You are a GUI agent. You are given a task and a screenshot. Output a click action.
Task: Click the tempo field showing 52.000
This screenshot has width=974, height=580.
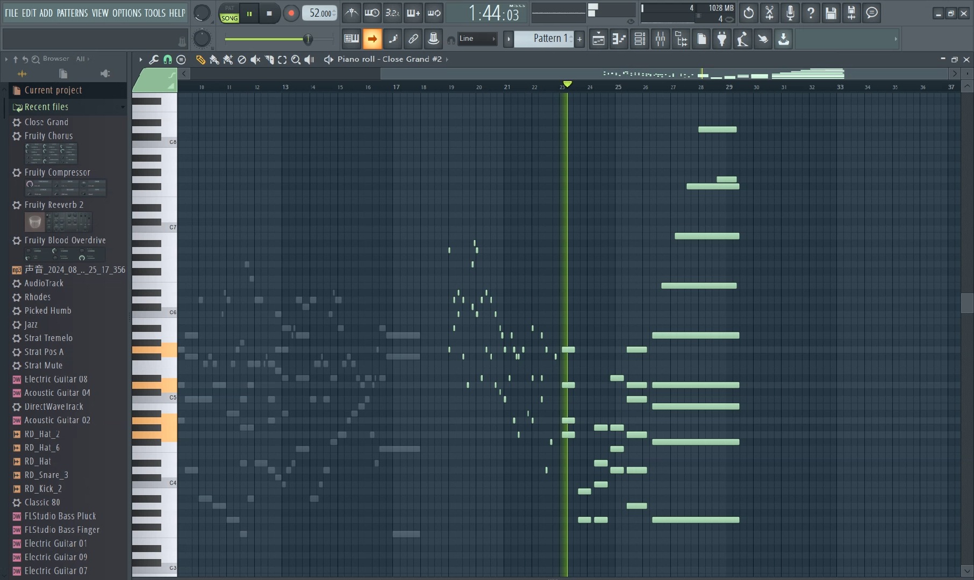coord(320,13)
